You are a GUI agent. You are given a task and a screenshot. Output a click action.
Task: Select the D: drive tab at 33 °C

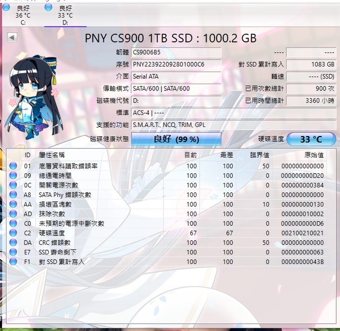[65, 15]
